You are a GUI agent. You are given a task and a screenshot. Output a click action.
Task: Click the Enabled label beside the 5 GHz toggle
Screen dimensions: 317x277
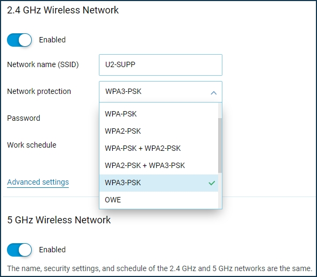[52, 250]
